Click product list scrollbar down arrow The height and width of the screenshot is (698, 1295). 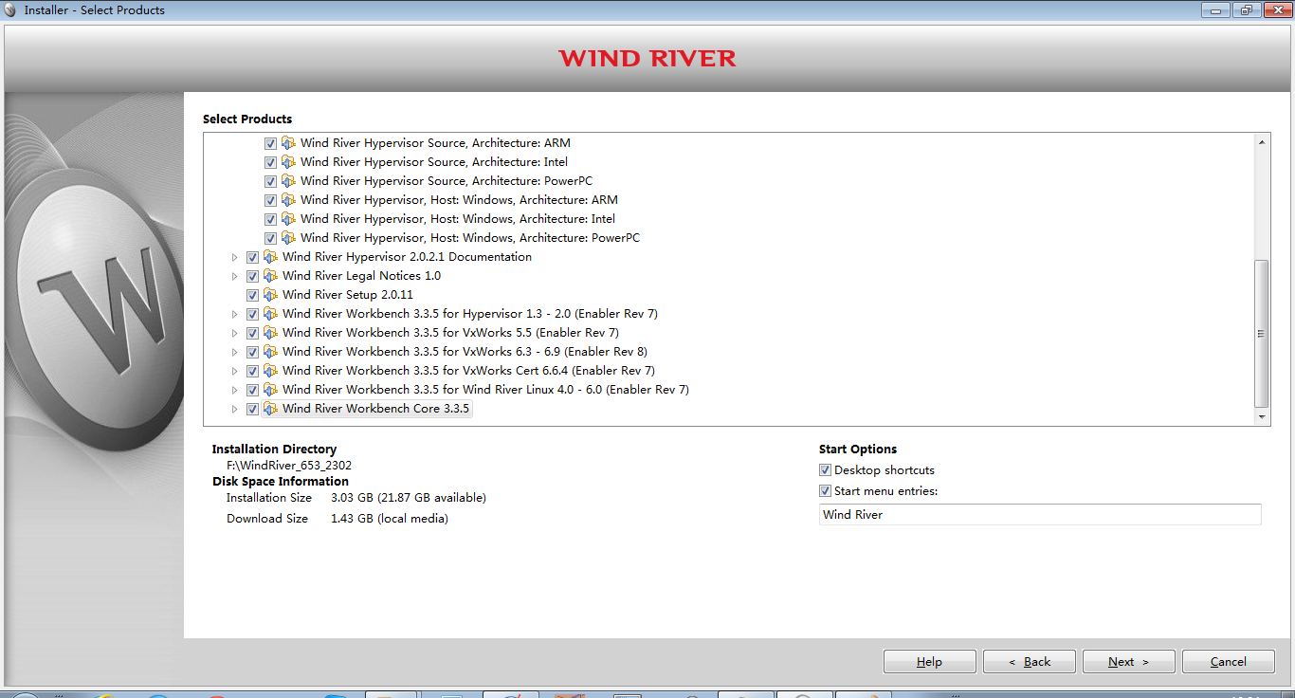(x=1262, y=417)
